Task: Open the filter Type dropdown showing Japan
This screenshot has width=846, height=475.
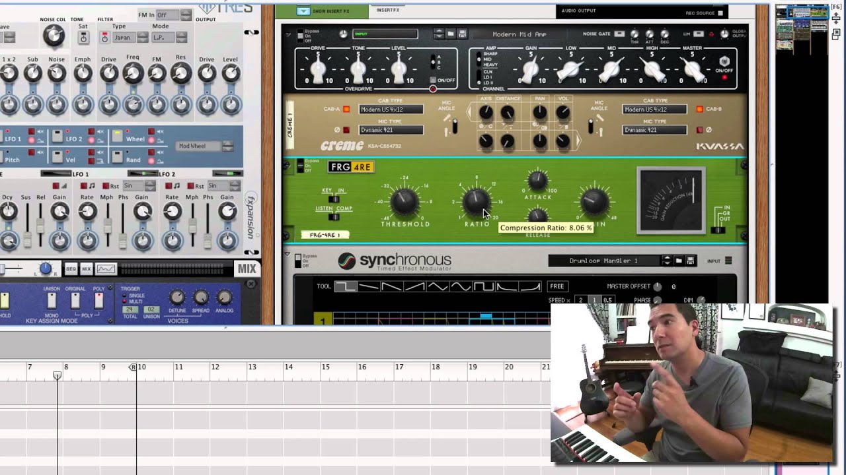Action: point(130,38)
